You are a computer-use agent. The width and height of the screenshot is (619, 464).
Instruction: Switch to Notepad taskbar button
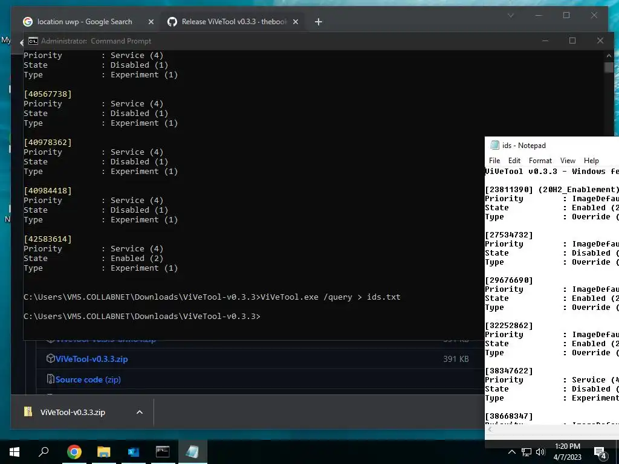(193, 452)
